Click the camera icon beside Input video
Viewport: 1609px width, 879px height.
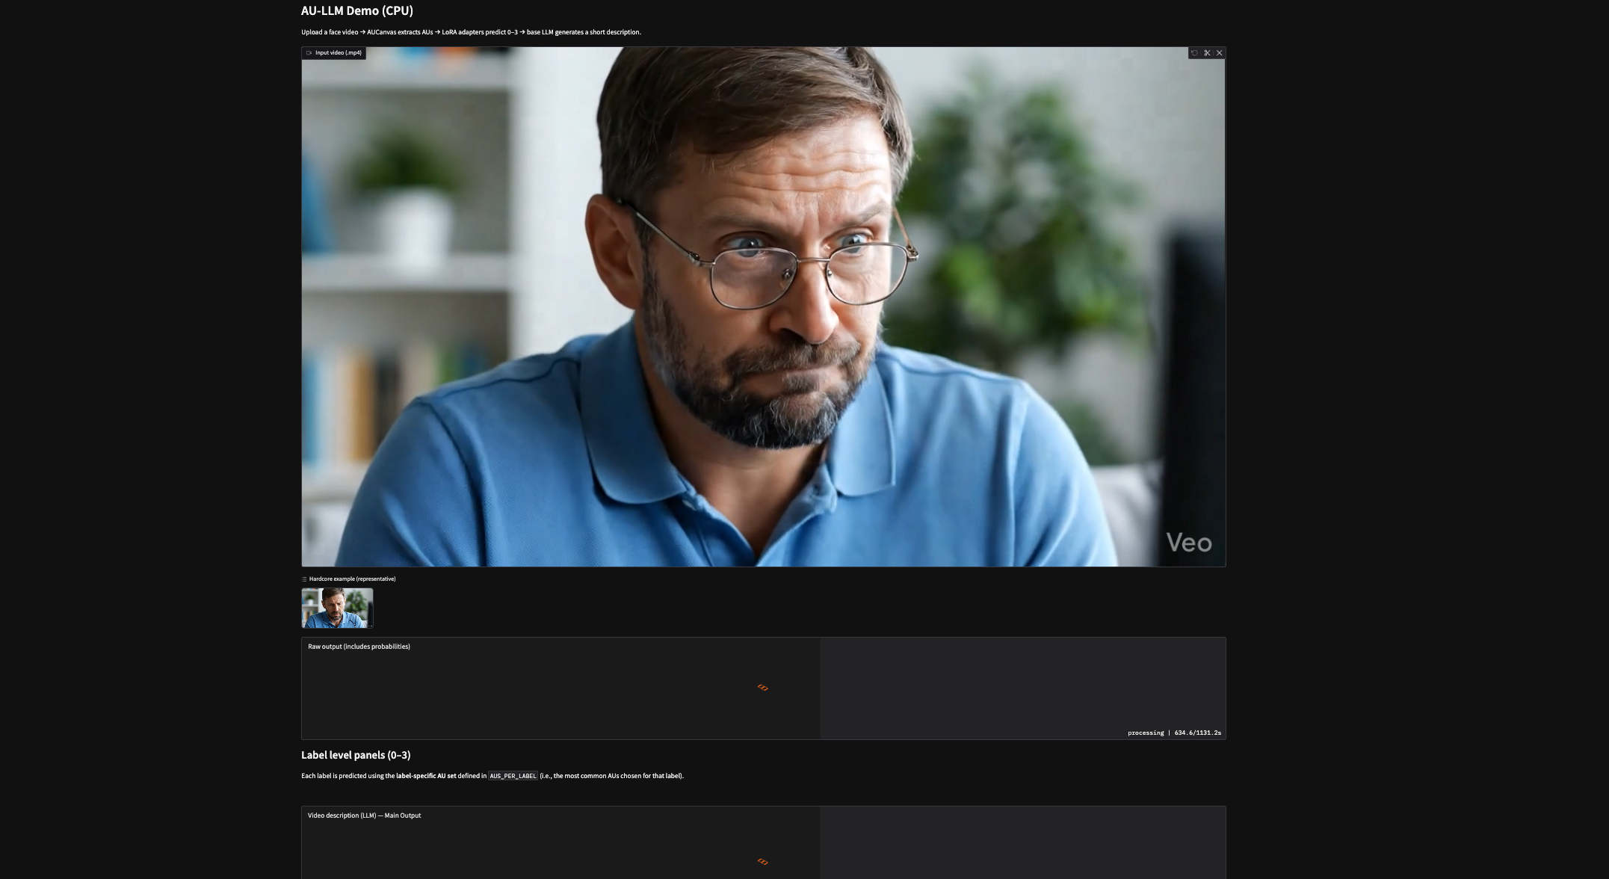(309, 53)
